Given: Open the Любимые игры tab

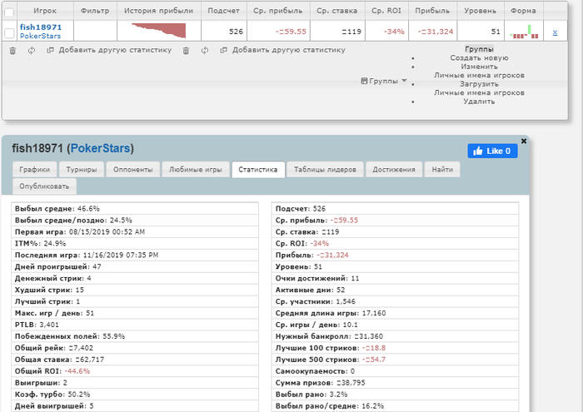Looking at the screenshot, I should click(196, 170).
